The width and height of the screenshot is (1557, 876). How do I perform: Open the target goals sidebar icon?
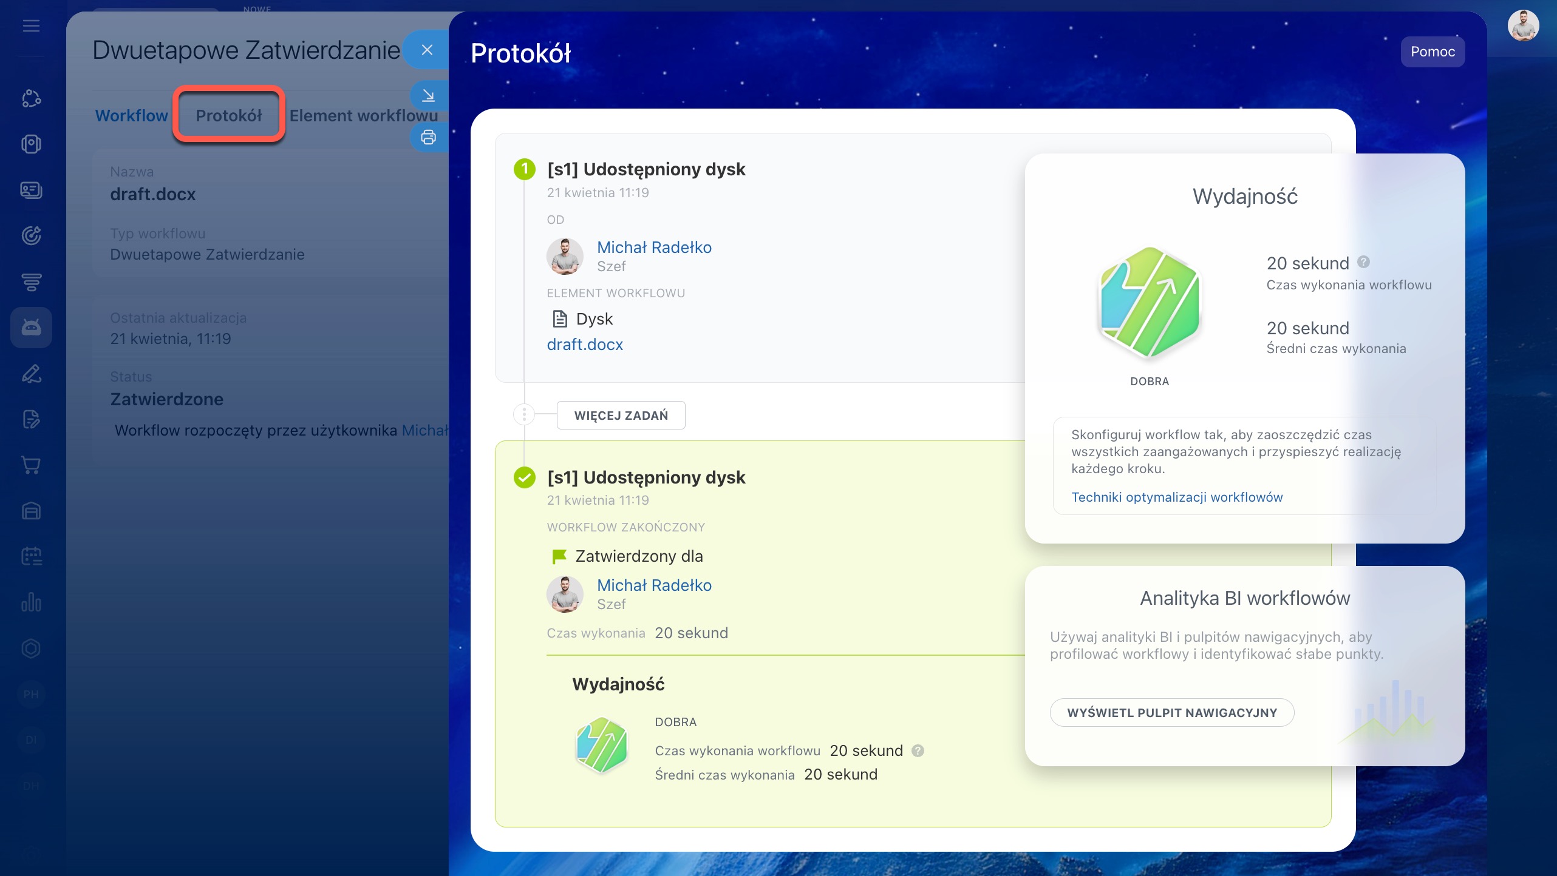pyautogui.click(x=31, y=235)
